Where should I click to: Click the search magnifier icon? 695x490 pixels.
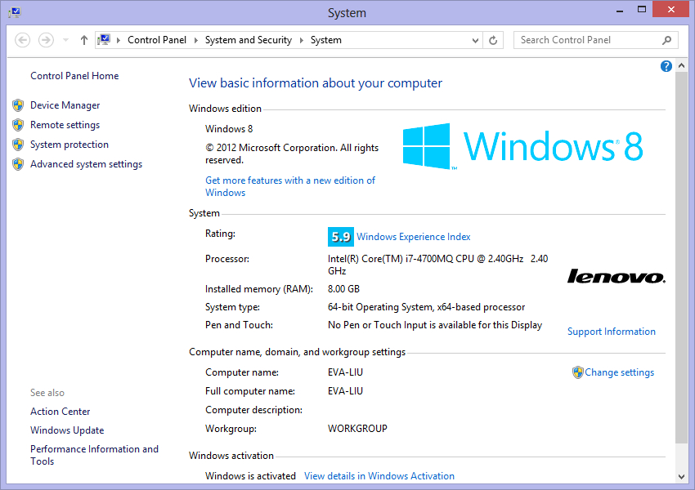(x=666, y=40)
